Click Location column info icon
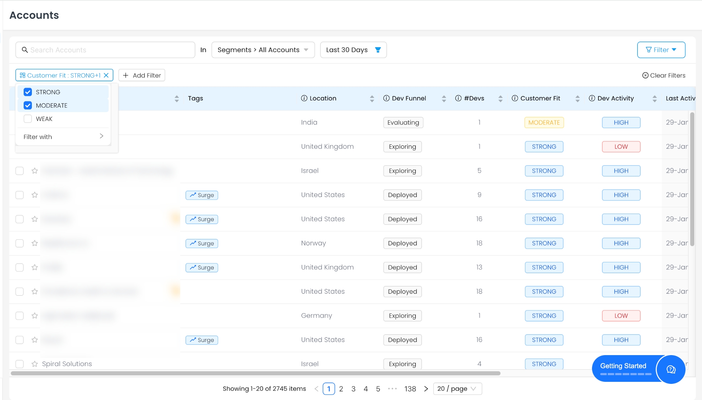Screen dimensions: 702x400 [304, 98]
